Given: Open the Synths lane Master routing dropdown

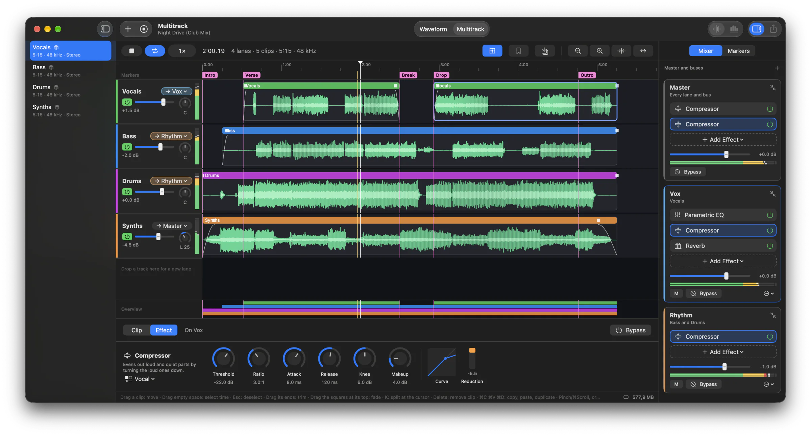Looking at the screenshot, I should pyautogui.click(x=172, y=226).
